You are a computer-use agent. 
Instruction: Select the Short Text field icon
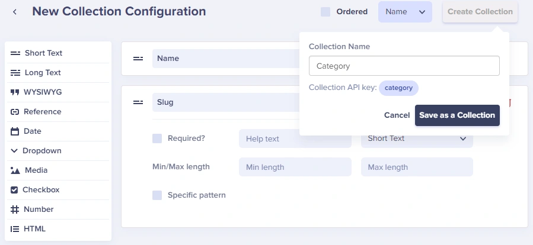point(15,53)
